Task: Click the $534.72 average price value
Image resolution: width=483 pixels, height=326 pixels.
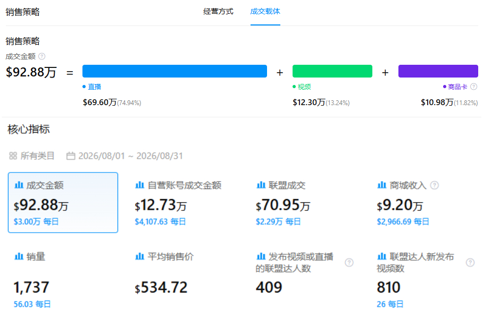Action: click(x=161, y=288)
